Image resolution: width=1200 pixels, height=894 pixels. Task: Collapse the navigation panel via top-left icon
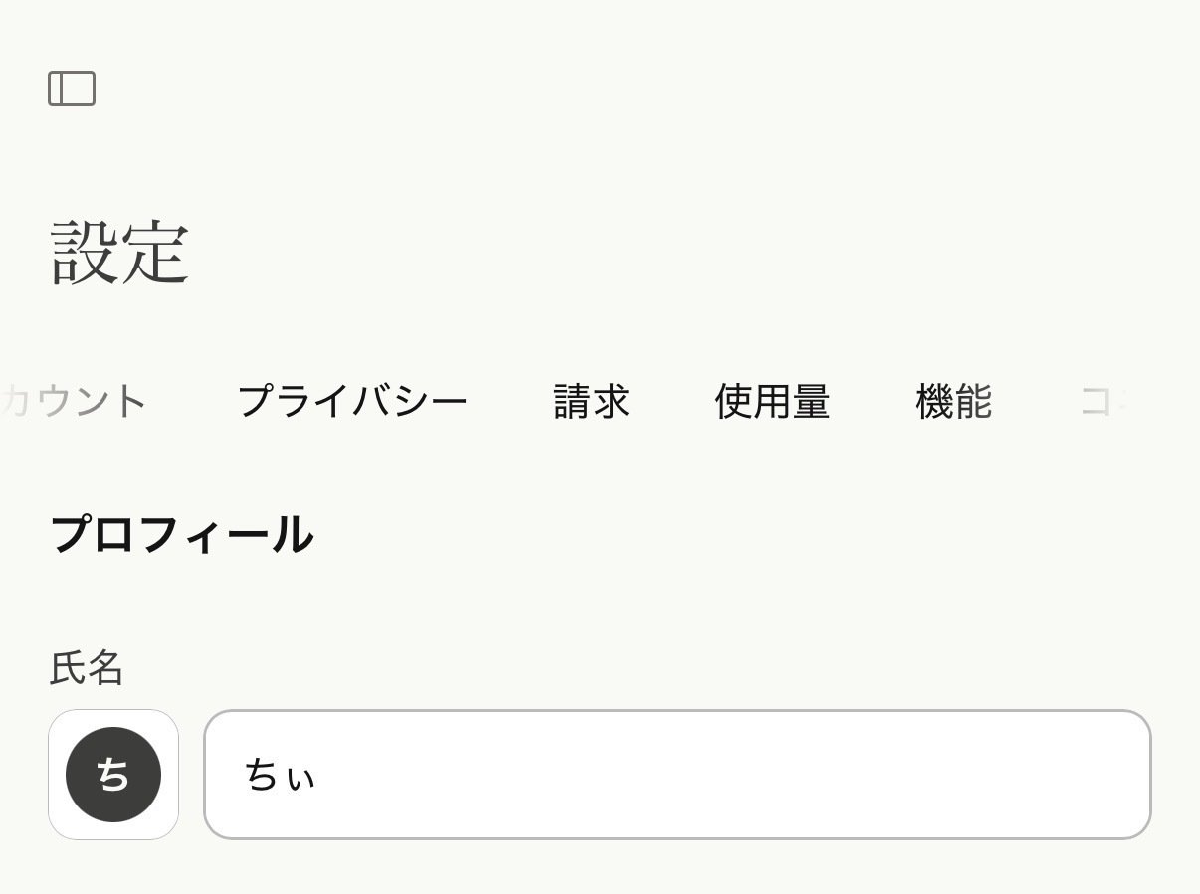[x=71, y=88]
